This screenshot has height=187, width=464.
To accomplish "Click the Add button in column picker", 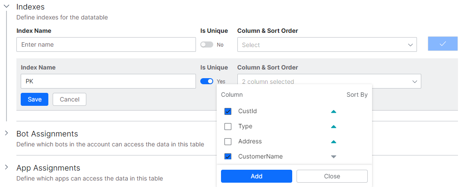I will point(256,176).
